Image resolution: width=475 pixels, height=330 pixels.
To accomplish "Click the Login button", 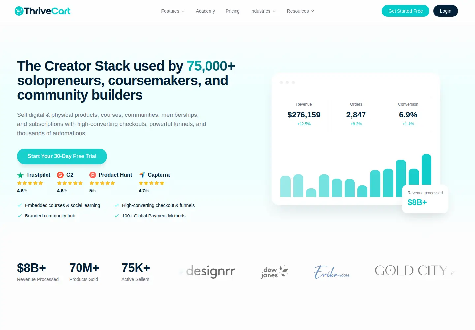I will point(446,11).
